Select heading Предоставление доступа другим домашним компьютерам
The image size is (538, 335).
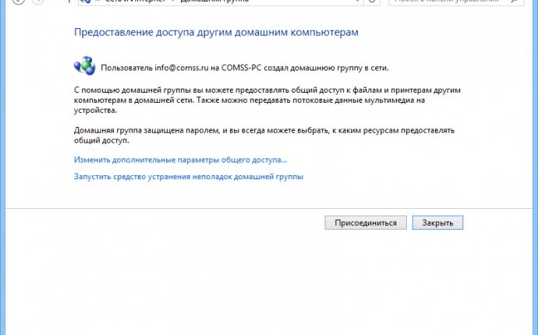(x=216, y=32)
